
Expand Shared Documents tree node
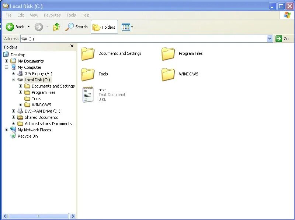click(x=13, y=117)
